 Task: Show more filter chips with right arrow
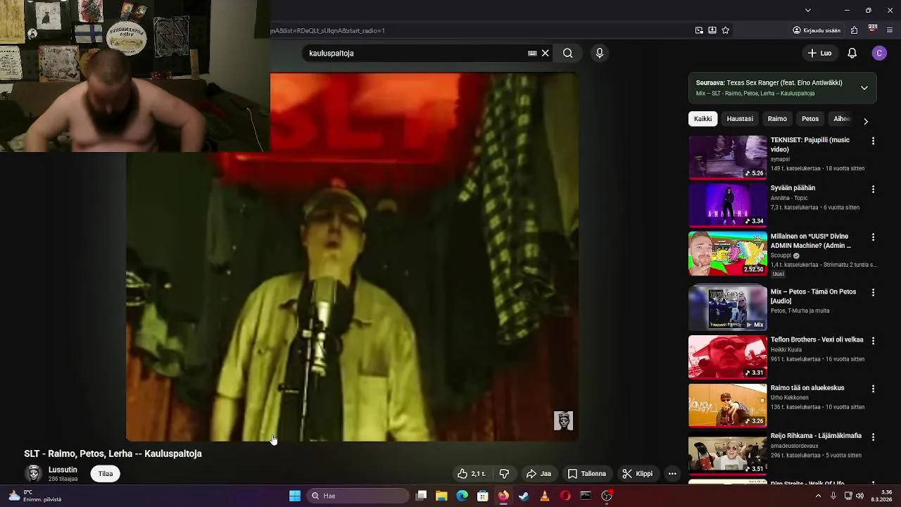pos(866,121)
